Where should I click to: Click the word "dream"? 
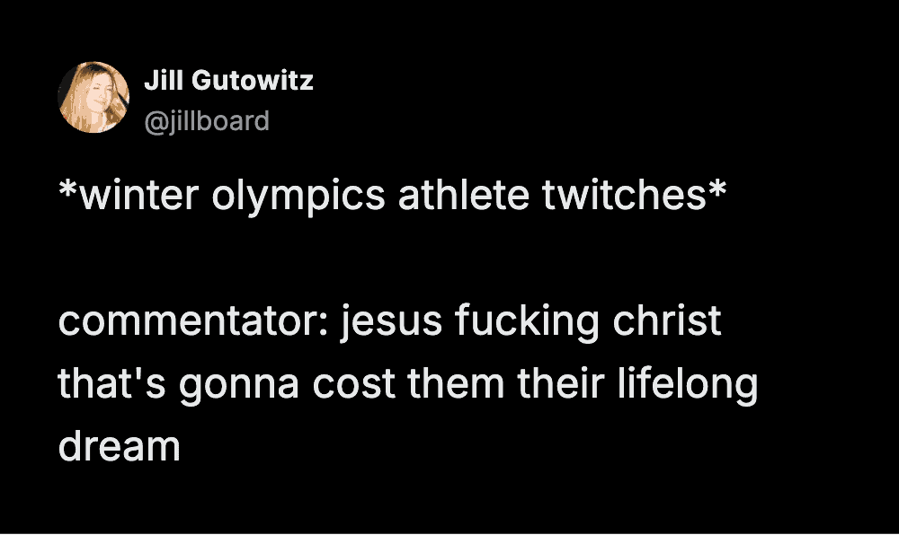[120, 446]
